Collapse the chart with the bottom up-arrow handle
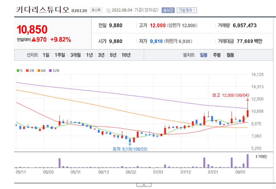This screenshot has width=276, height=189. (x=144, y=185)
